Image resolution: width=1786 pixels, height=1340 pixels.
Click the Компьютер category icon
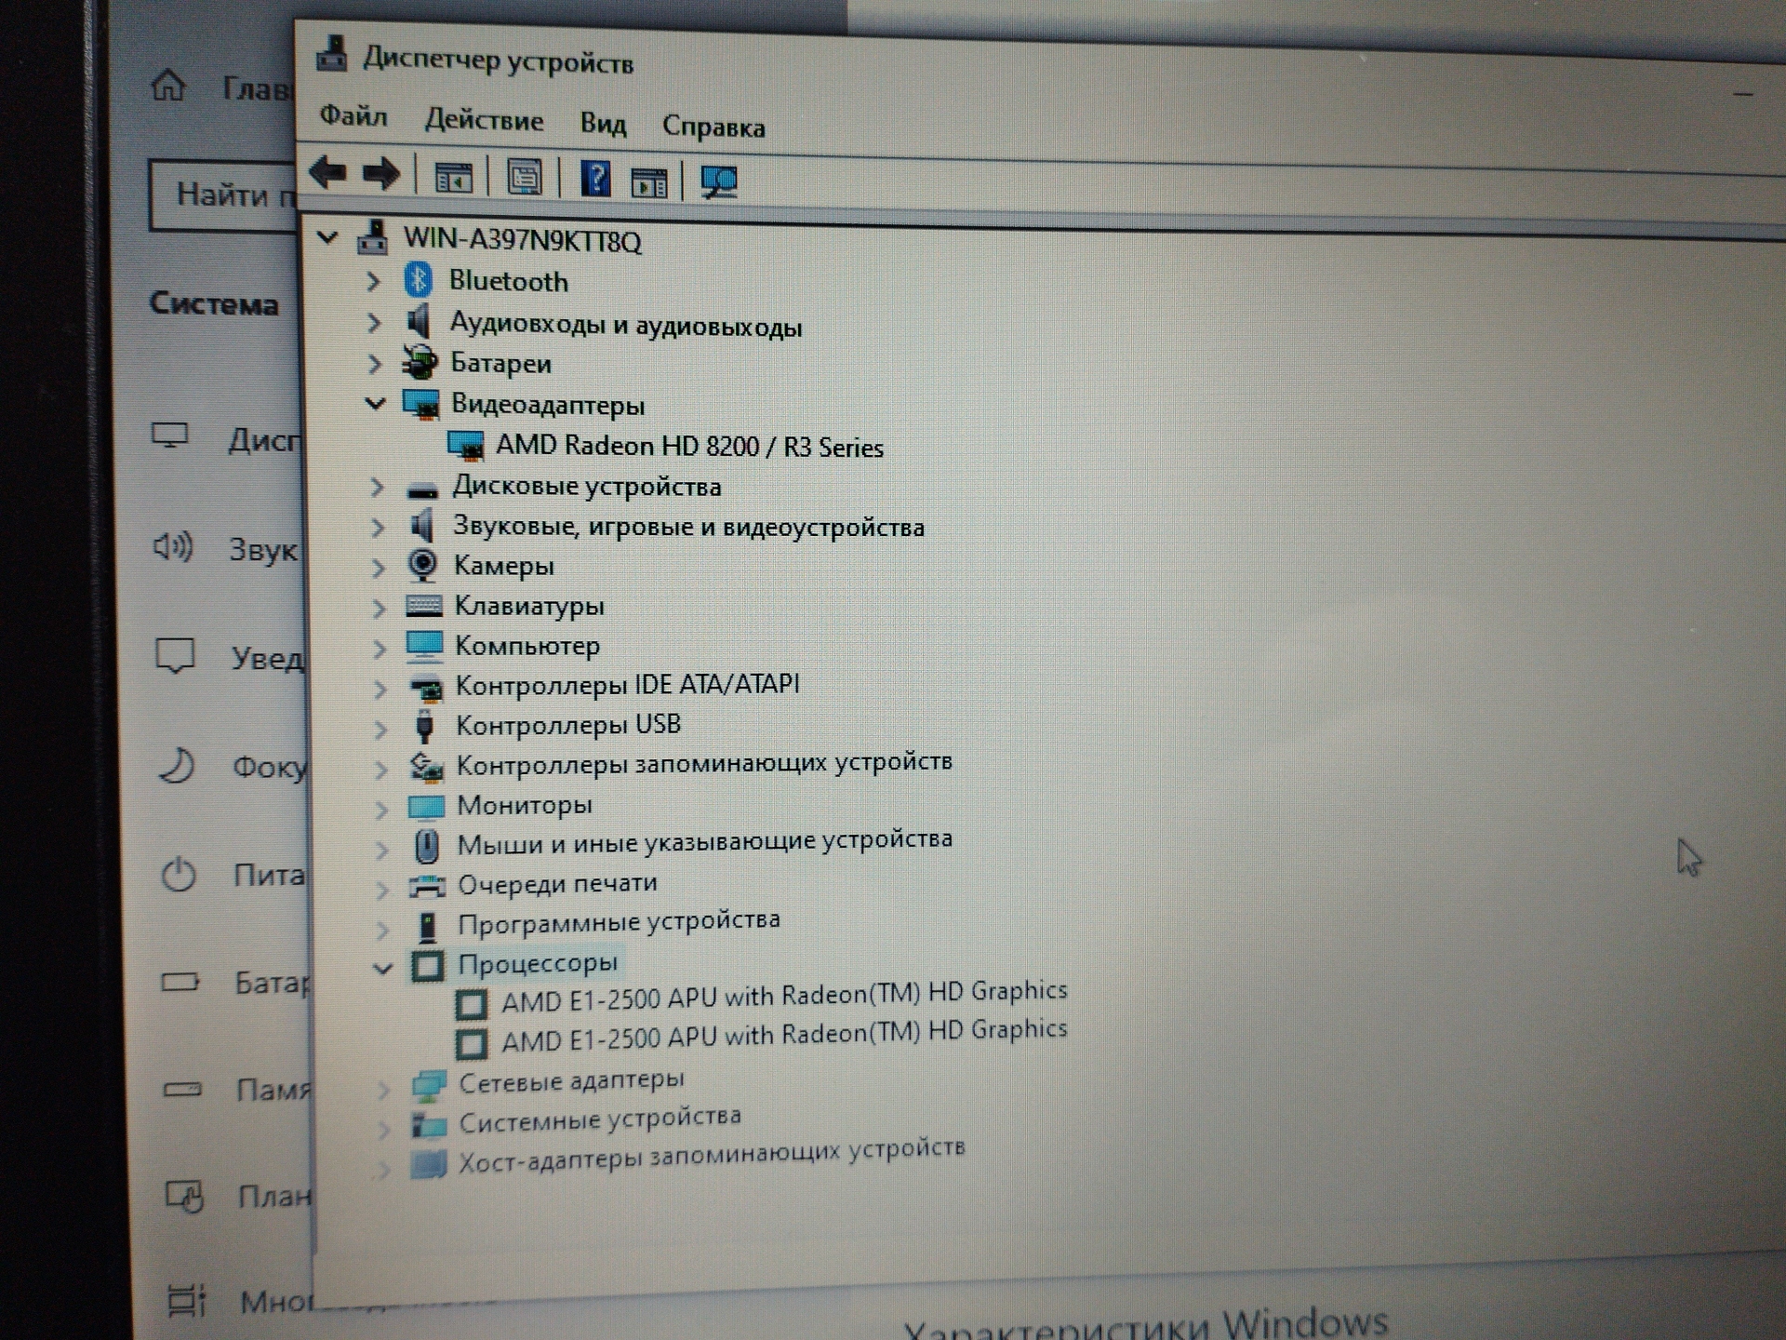pos(424,645)
